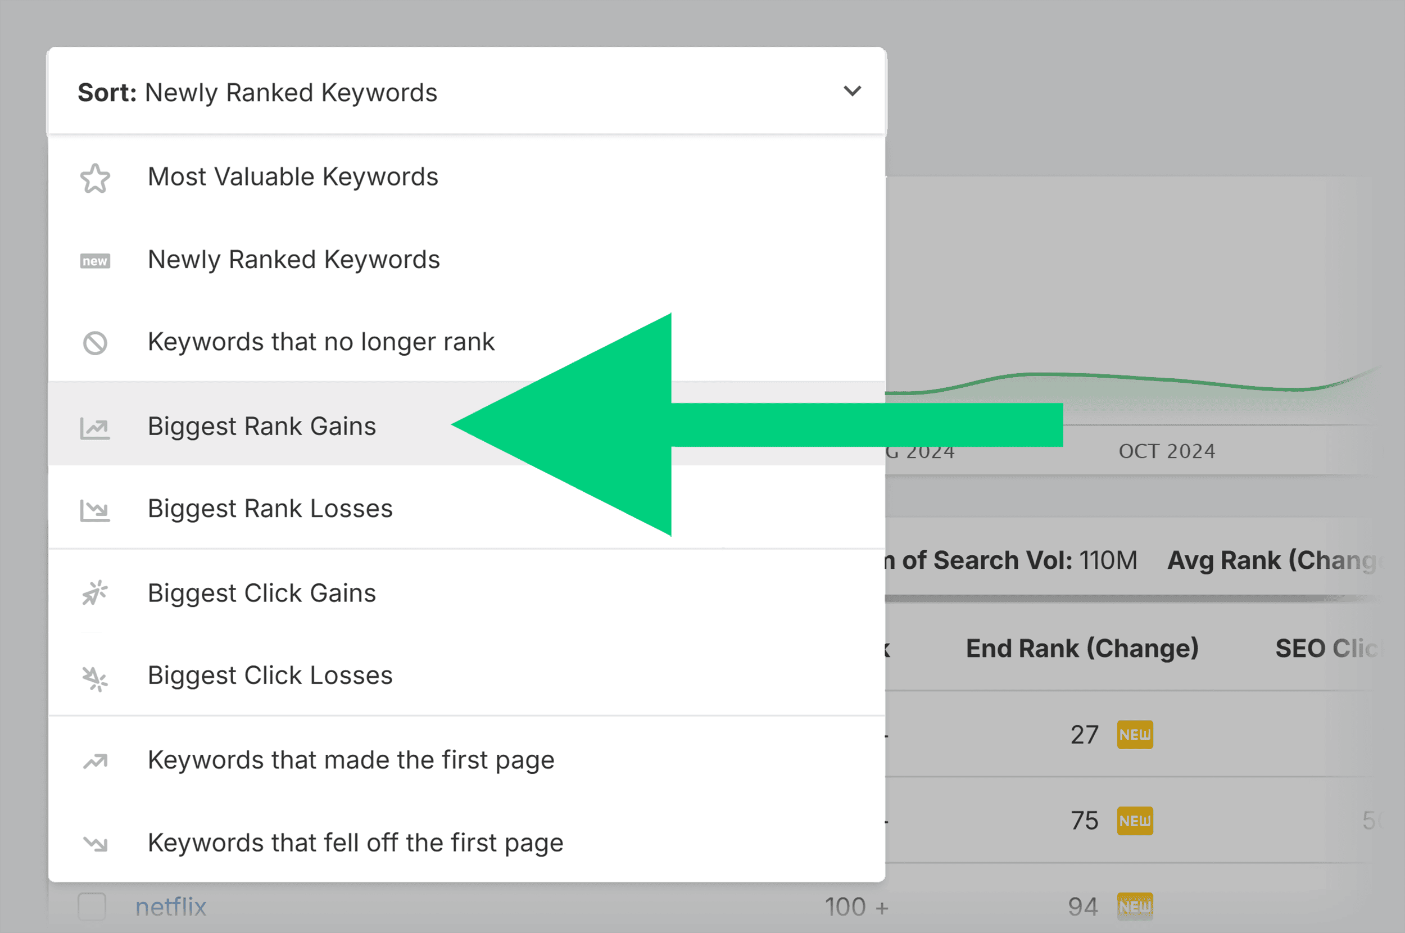Screen dimensions: 1405x933
Task: Open the Sort: Newly Ranked Keywords dropdown
Action: point(466,91)
